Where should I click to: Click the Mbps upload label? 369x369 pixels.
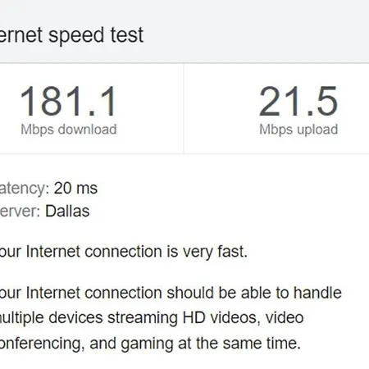[x=298, y=130]
